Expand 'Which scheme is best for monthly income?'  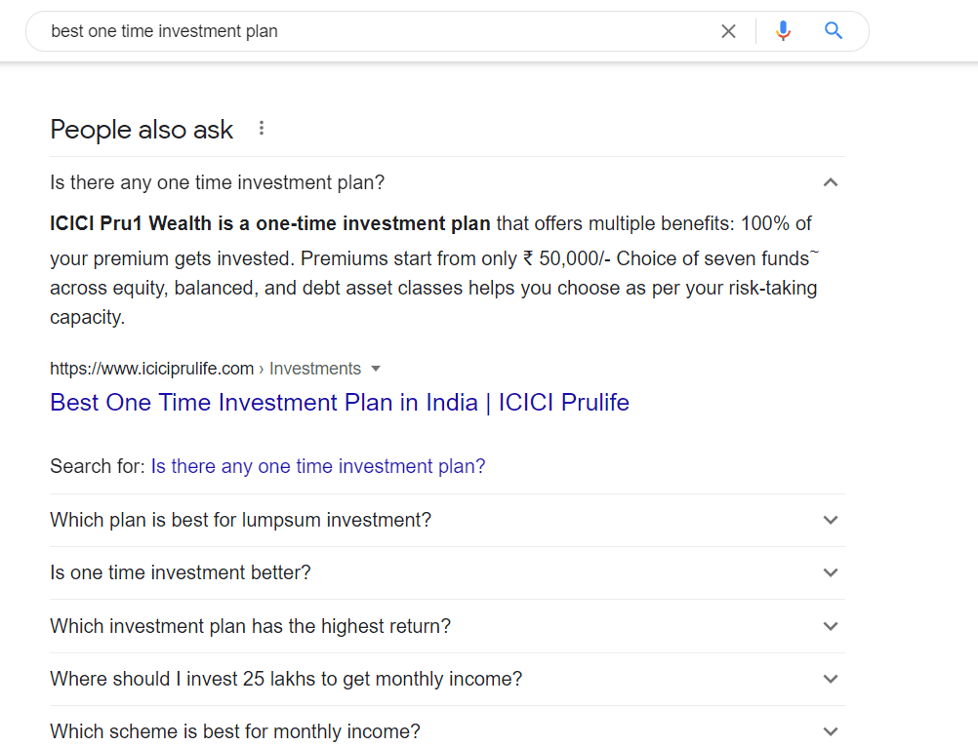click(x=447, y=730)
